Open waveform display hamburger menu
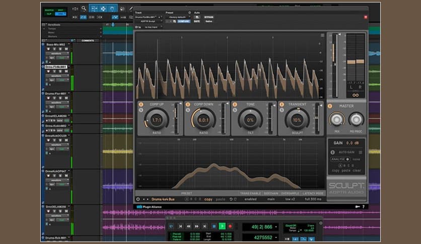 coord(322,35)
